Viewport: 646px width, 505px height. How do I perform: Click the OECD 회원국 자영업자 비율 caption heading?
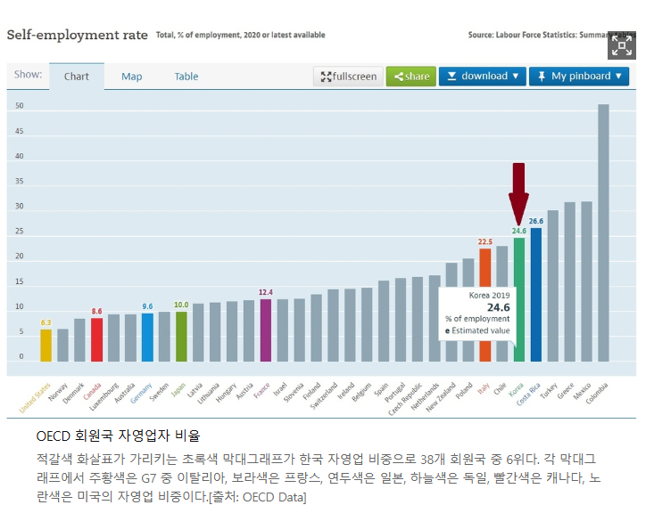(x=119, y=436)
